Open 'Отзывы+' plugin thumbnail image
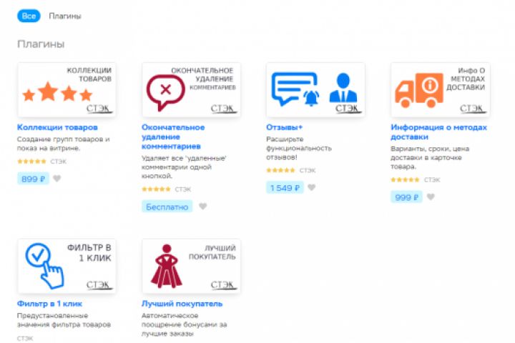This screenshot has width=515, height=343. click(315, 90)
